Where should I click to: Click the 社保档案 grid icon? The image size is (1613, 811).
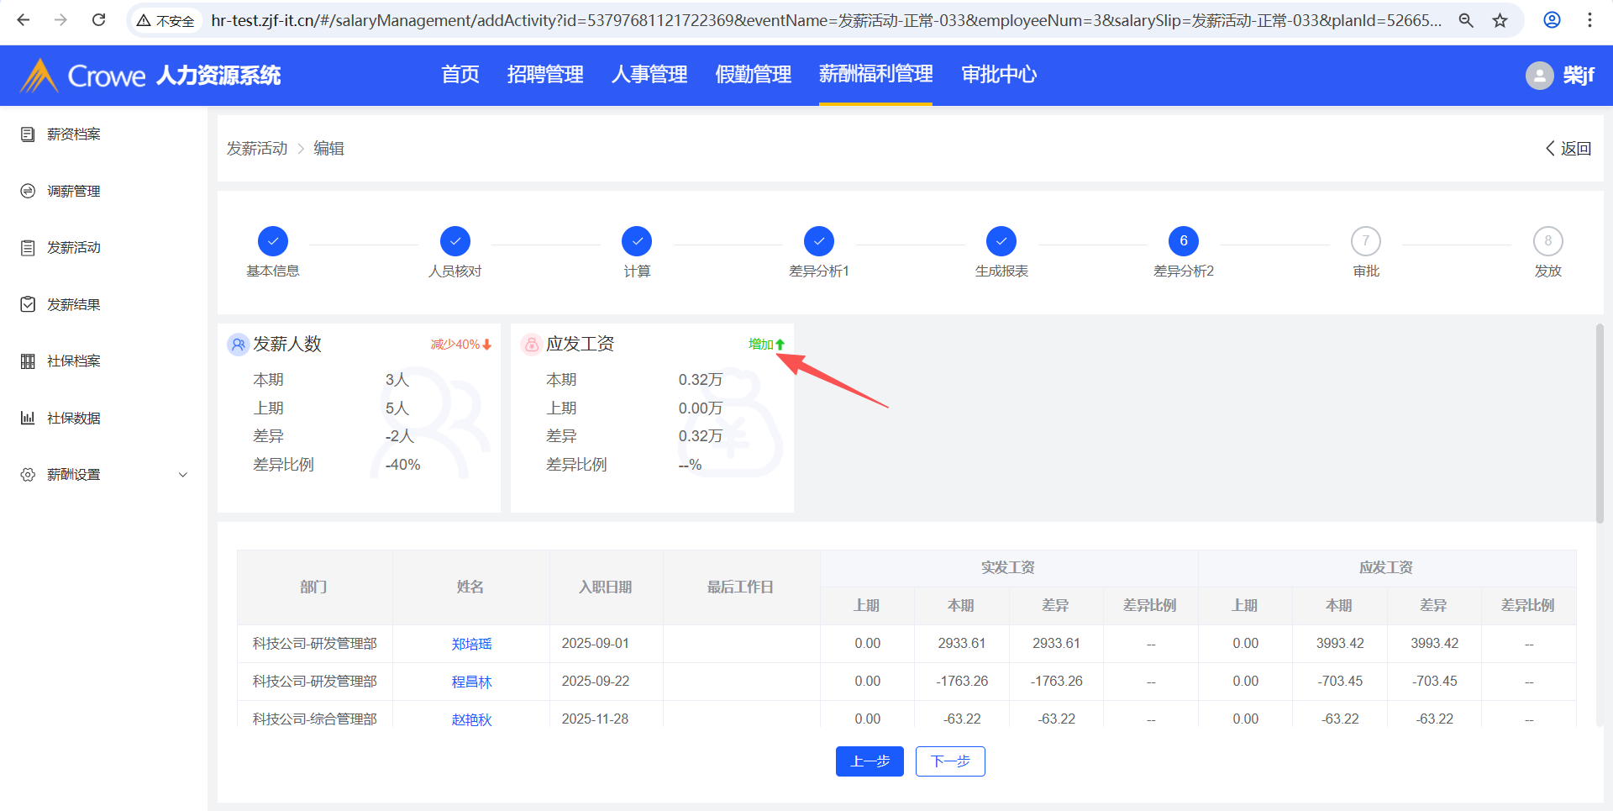[x=28, y=361]
